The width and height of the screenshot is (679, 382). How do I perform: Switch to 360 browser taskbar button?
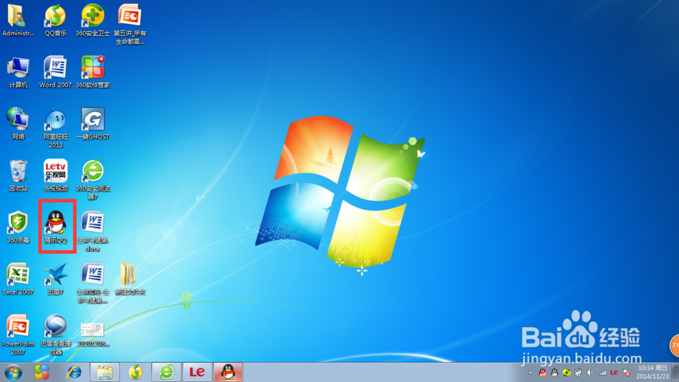166,372
